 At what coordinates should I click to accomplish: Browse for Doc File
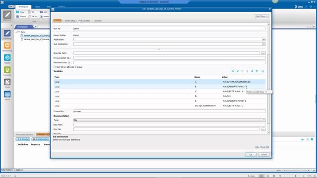click(263, 129)
